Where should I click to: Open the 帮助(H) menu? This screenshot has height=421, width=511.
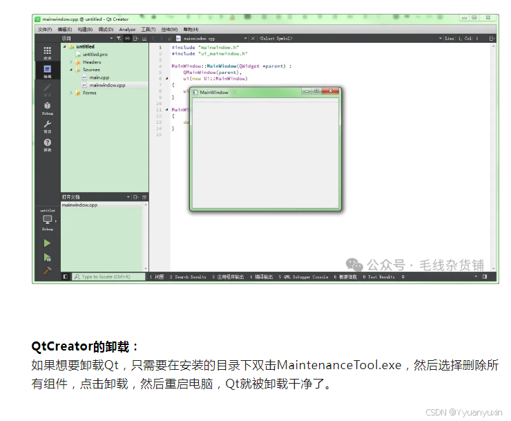[191, 29]
